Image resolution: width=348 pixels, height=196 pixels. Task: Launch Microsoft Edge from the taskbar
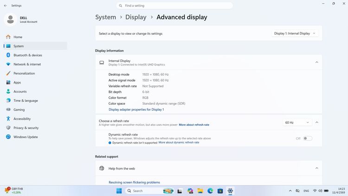click(210, 191)
